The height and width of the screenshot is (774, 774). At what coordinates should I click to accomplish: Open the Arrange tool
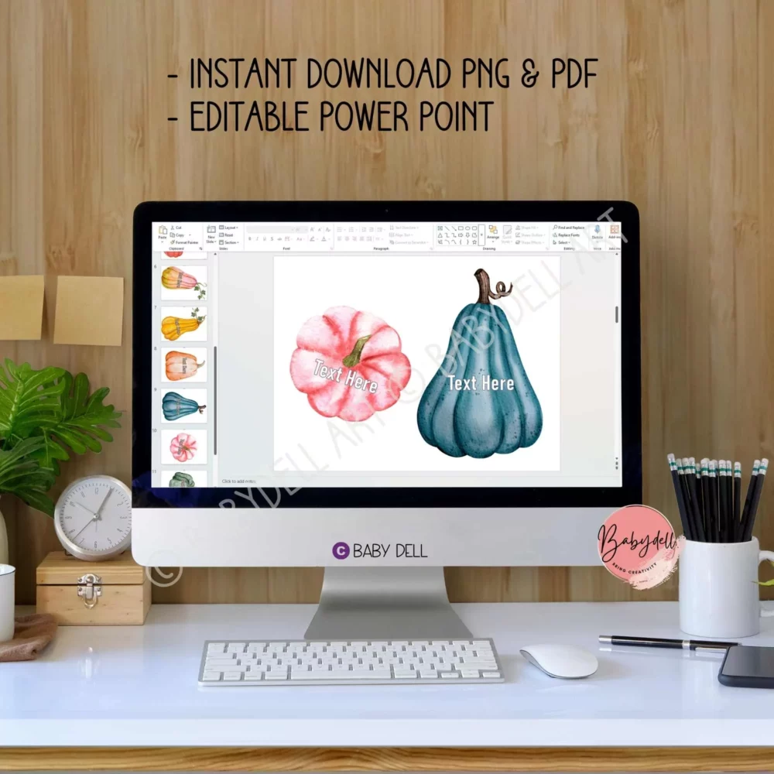point(493,232)
